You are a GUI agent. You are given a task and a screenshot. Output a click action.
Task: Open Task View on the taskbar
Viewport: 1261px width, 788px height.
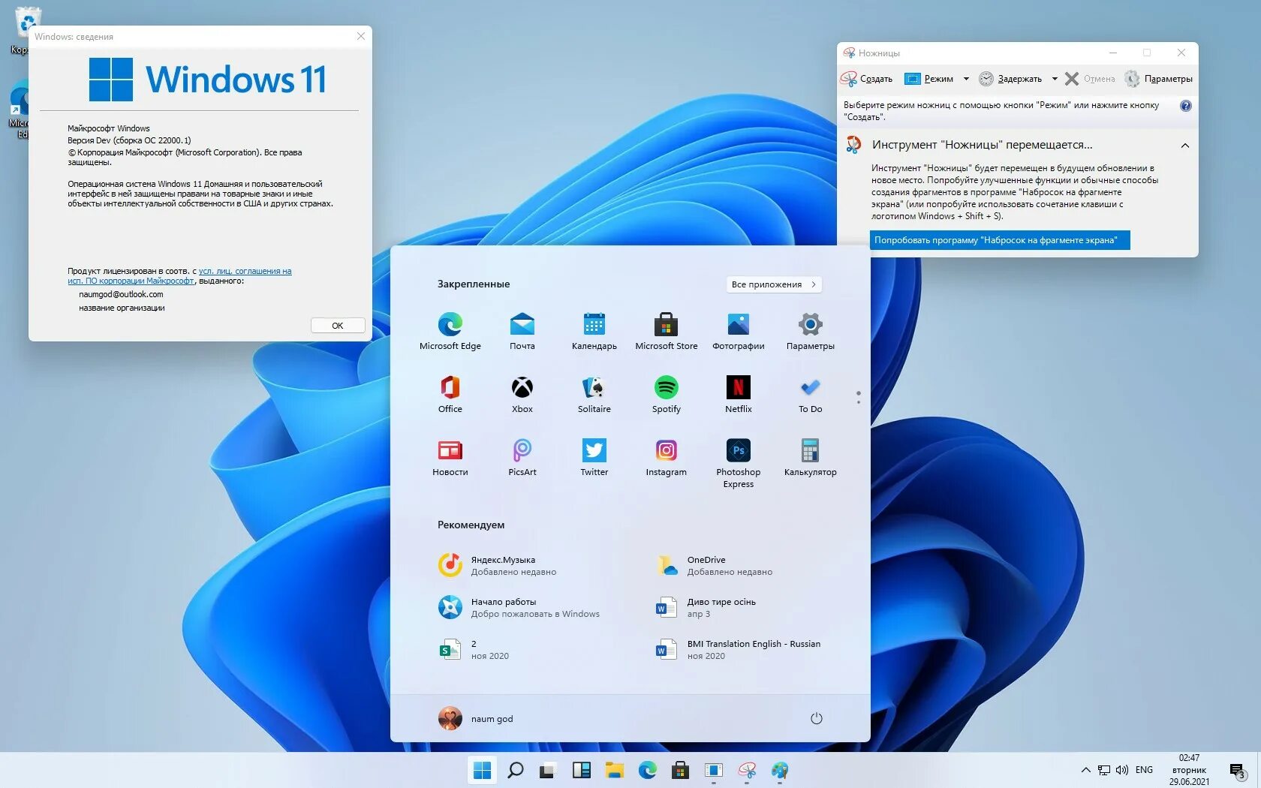point(547,770)
